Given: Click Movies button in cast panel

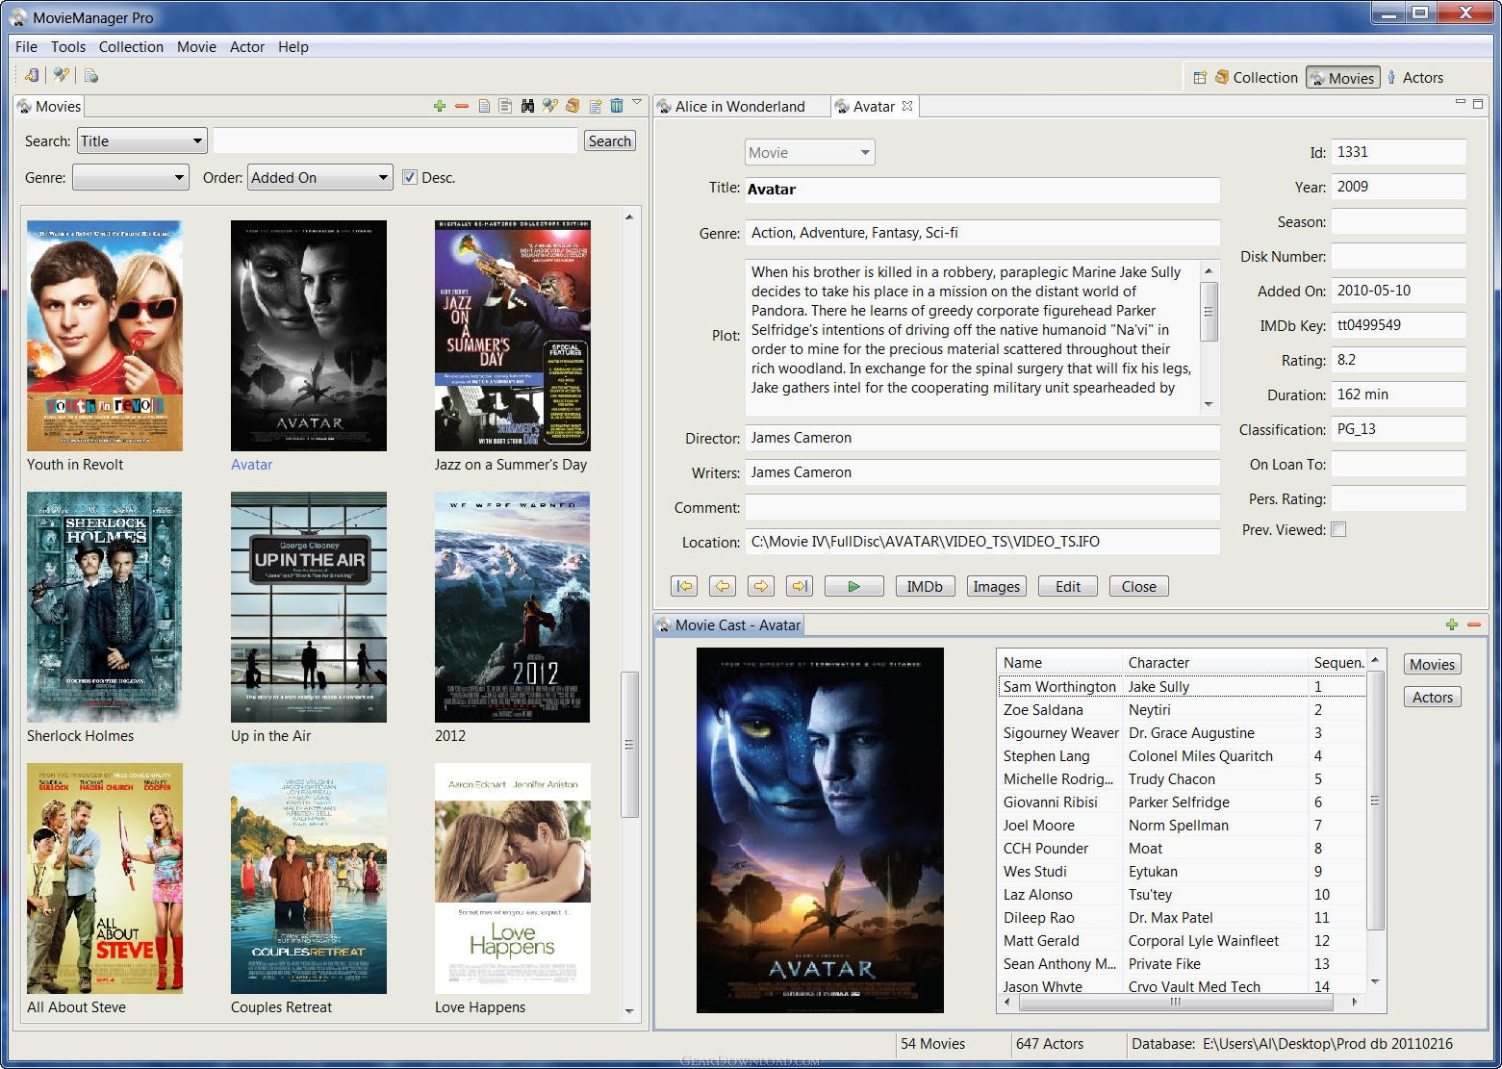Looking at the screenshot, I should click(1432, 664).
